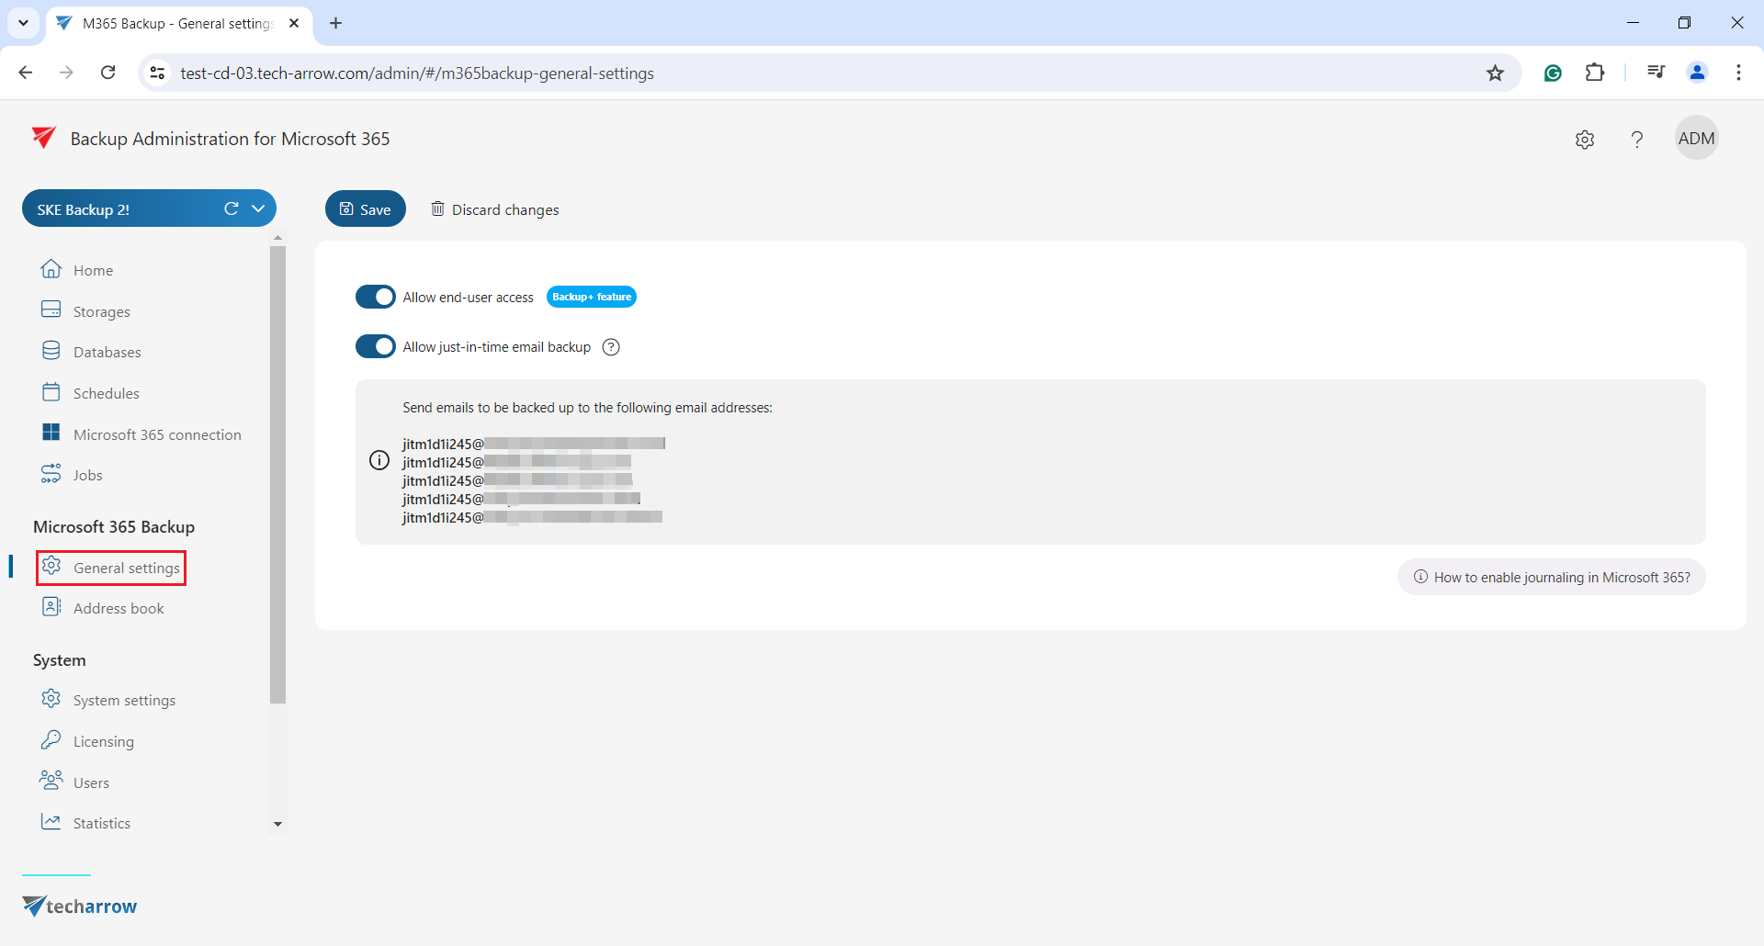Open the Chrome tab search dropdown
Image resolution: width=1764 pixels, height=946 pixels.
click(23, 23)
